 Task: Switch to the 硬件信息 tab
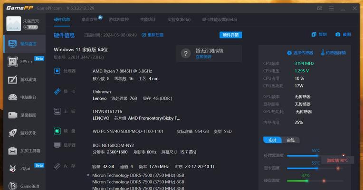pyautogui.click(x=62, y=19)
